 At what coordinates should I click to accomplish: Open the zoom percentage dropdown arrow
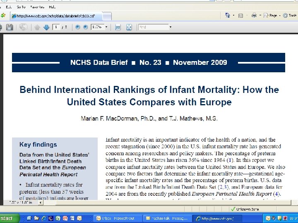[106, 27]
